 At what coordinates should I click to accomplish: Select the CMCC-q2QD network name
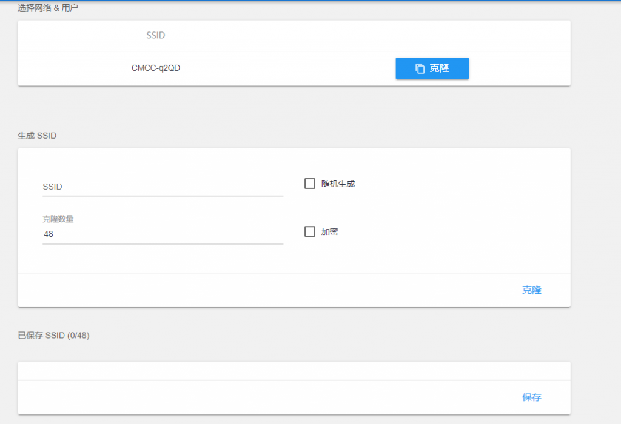(156, 68)
